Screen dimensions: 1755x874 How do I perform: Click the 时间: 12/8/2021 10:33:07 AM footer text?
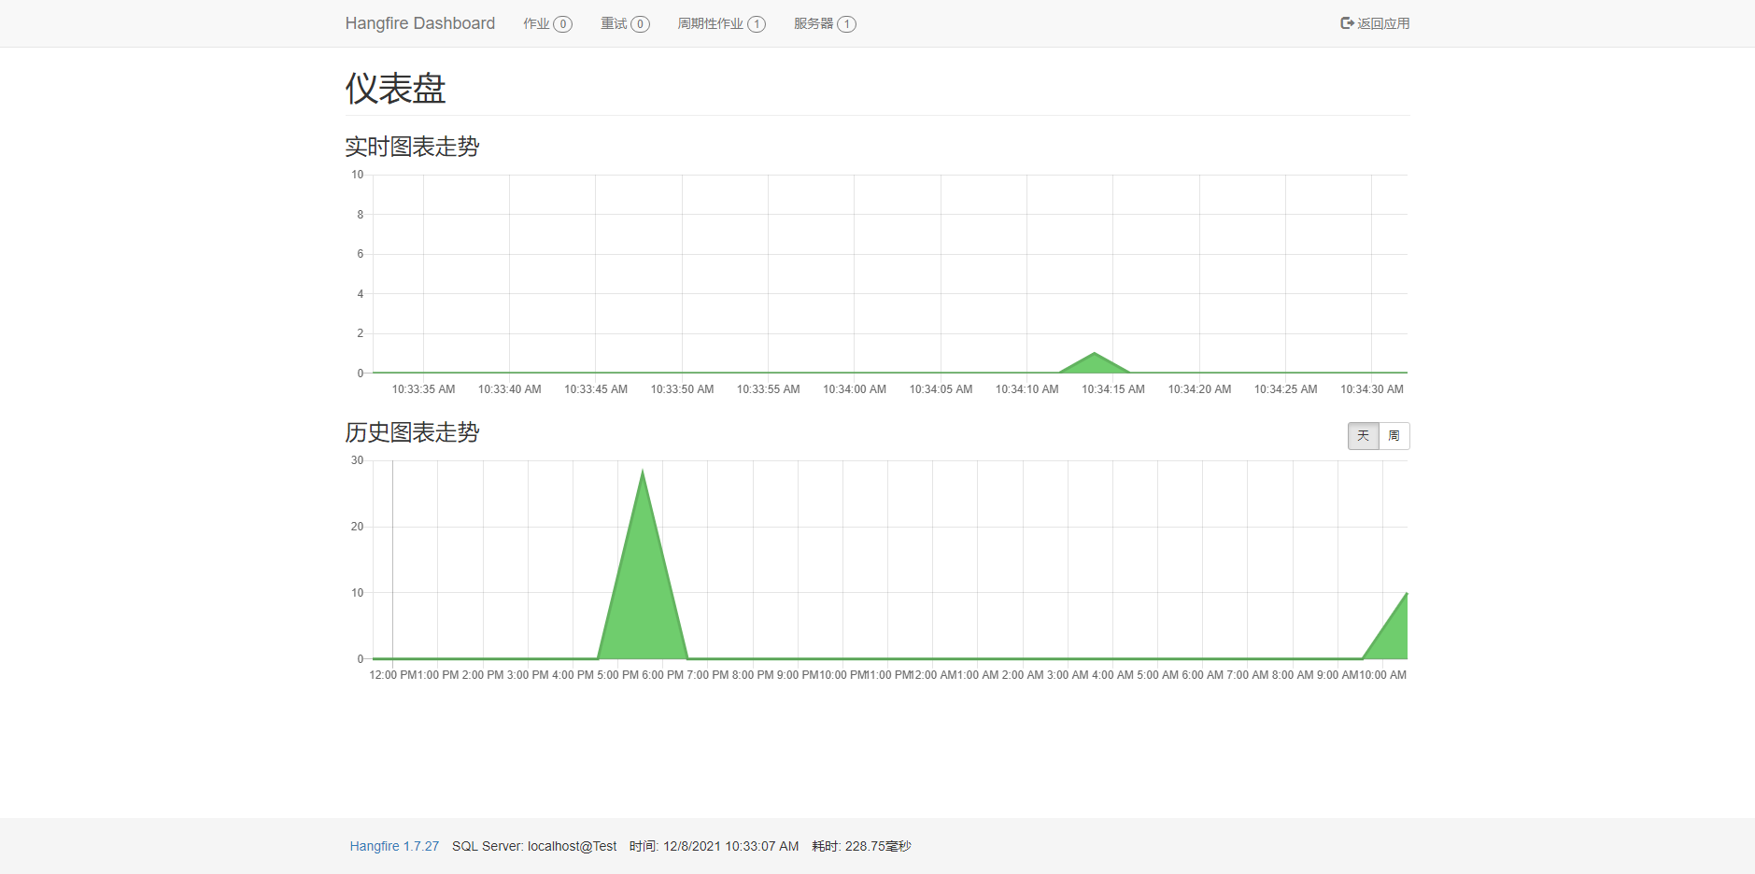pos(714,846)
